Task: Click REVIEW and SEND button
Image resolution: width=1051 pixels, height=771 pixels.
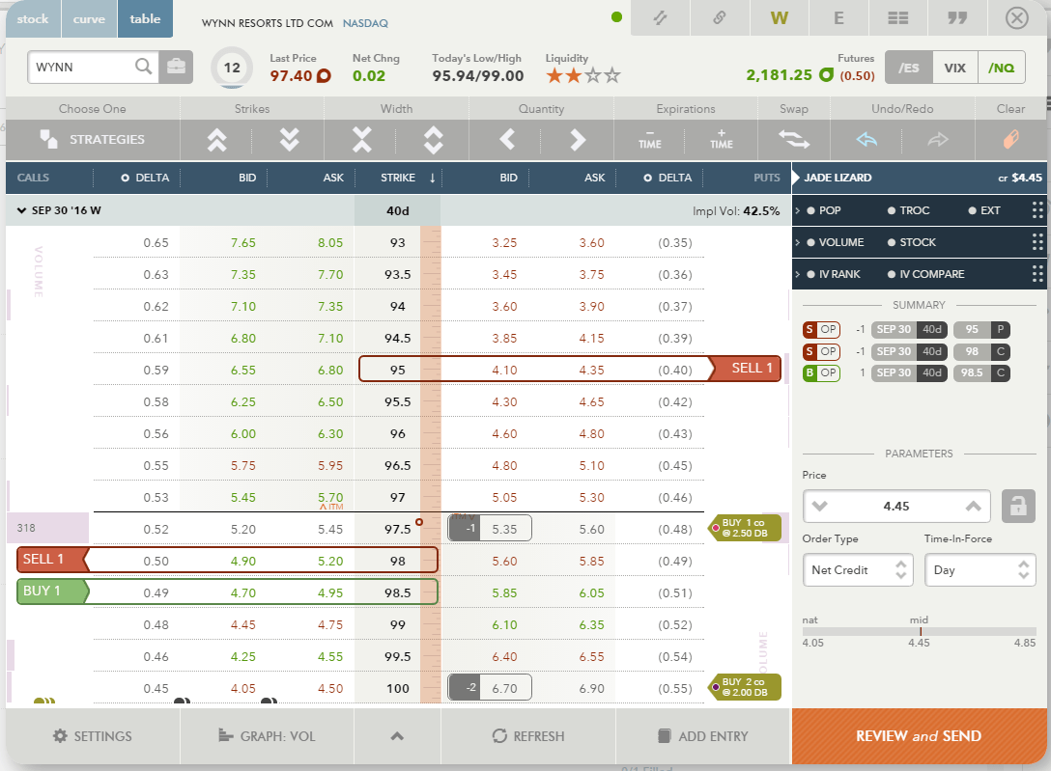Action: tap(919, 736)
